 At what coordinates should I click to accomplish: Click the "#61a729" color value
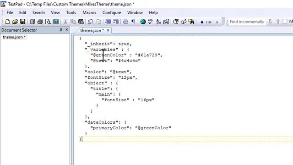click(x=147, y=55)
